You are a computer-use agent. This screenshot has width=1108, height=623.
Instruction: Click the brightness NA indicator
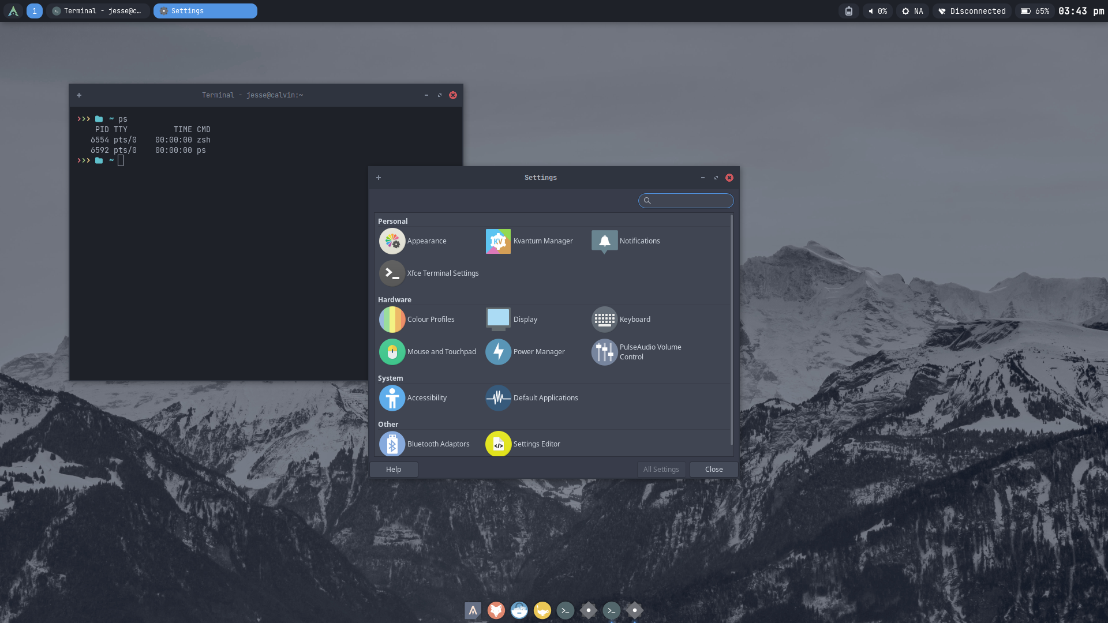[x=913, y=11]
